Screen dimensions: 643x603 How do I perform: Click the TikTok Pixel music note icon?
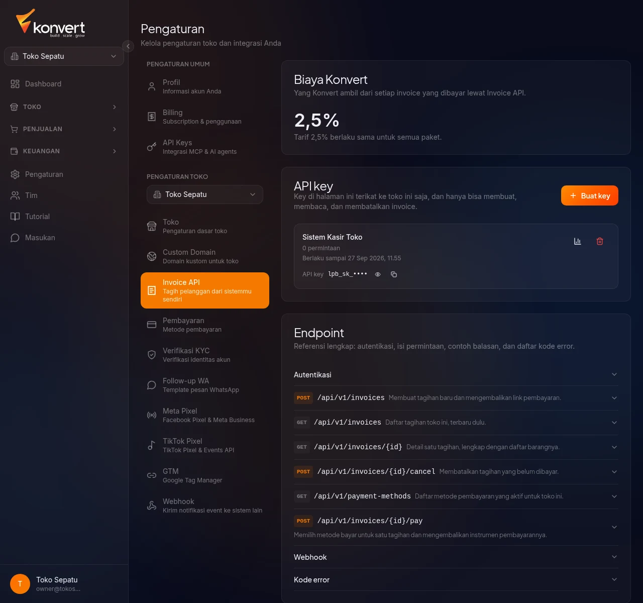click(x=152, y=445)
